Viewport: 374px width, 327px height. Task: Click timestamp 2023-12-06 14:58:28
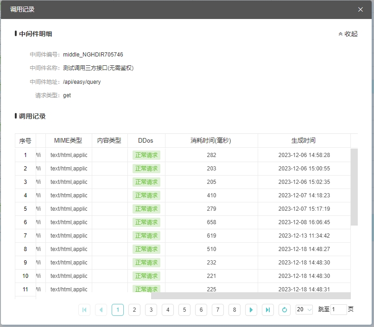304,155
